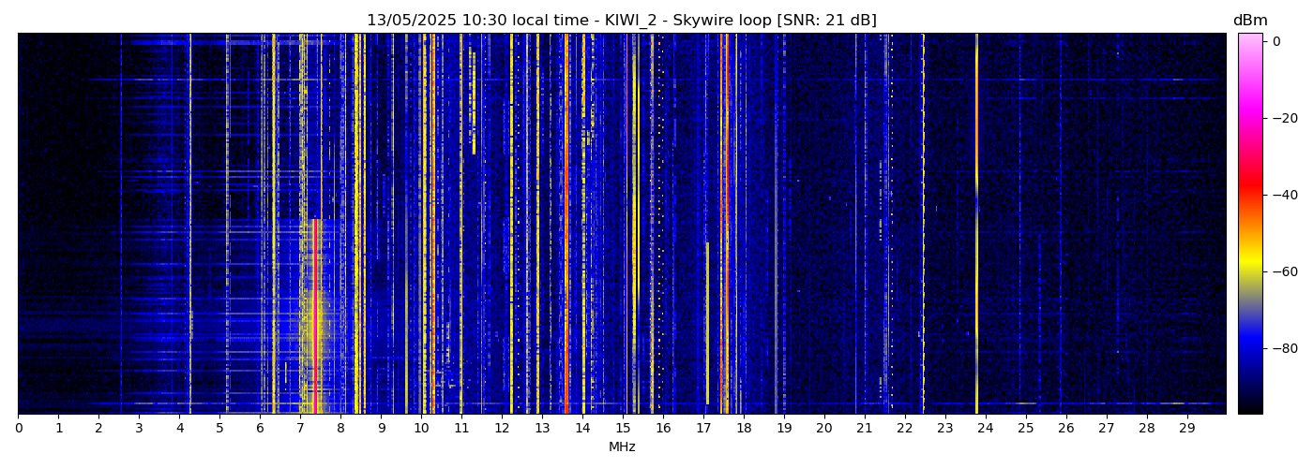Click the x-axis tick label 0

click(19, 429)
